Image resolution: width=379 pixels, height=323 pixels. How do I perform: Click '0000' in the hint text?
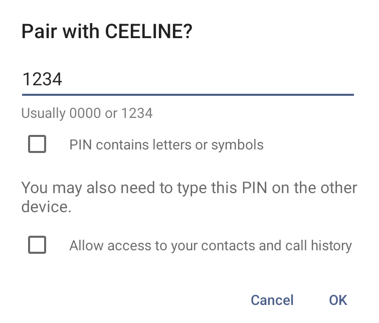(85, 113)
